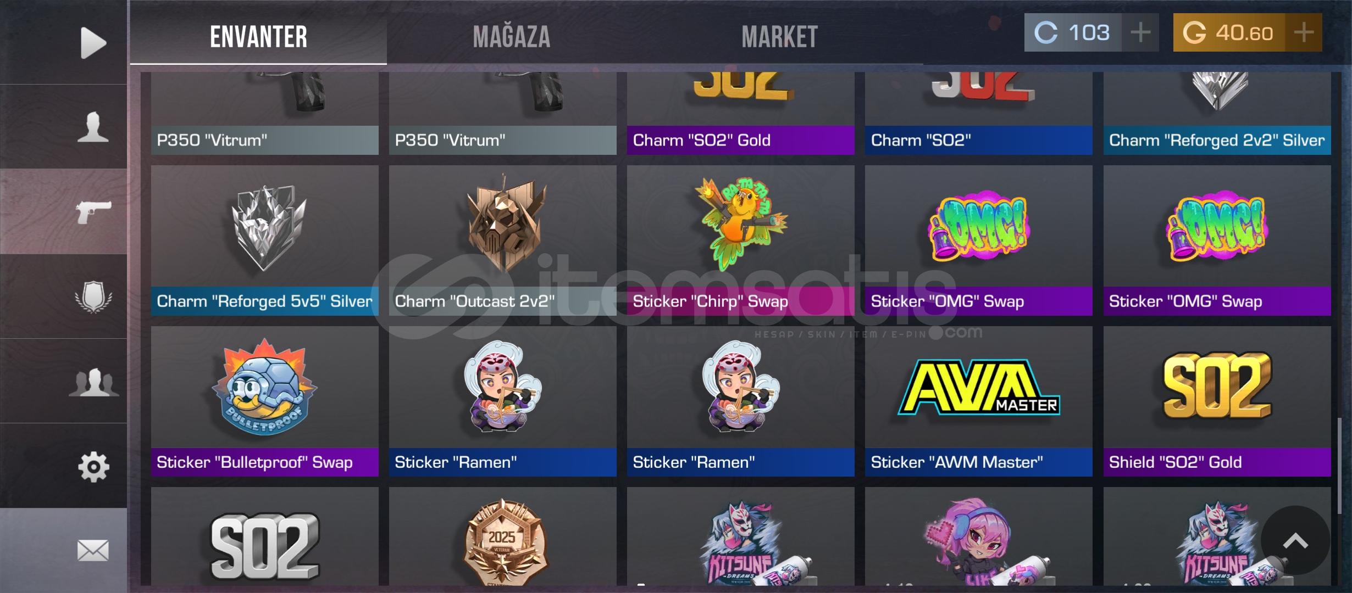Select the pistol inventory icon

(x=93, y=212)
